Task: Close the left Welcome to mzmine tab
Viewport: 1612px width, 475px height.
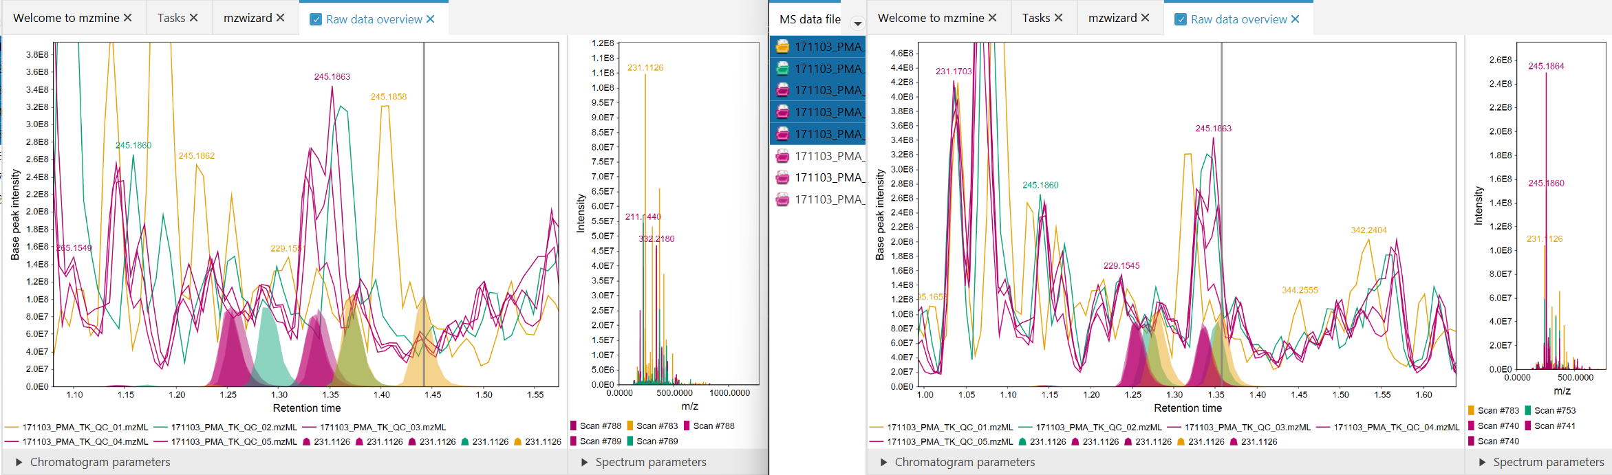Action: coord(128,18)
